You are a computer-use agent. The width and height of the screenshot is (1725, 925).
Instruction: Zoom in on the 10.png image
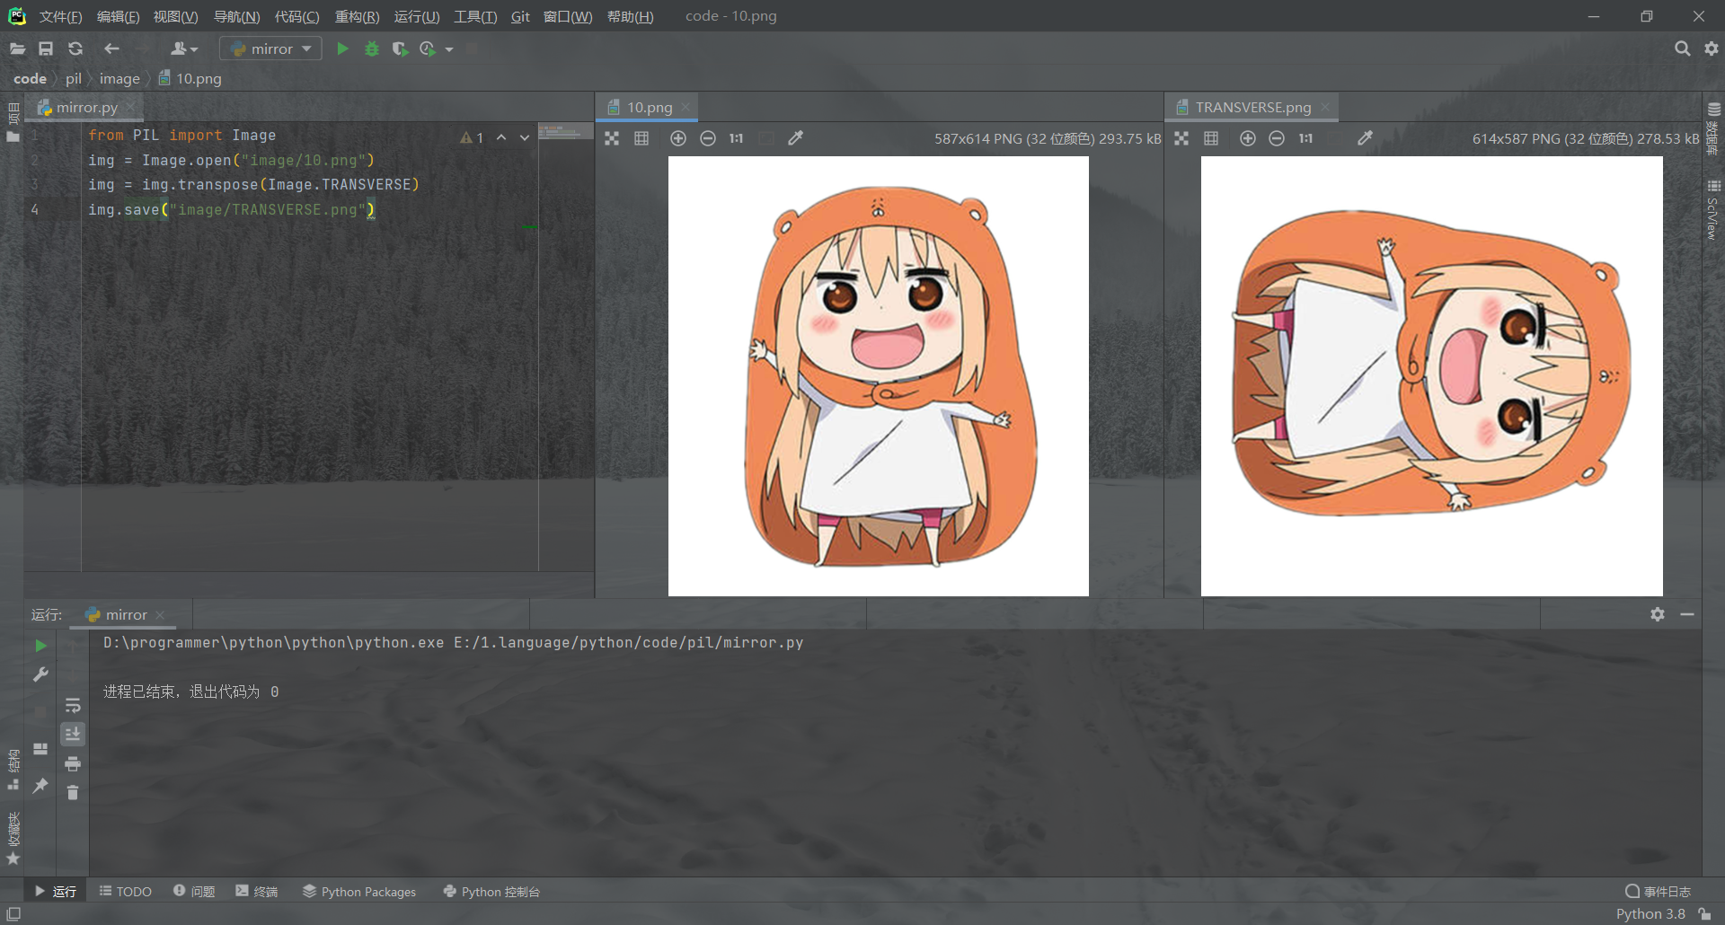(678, 138)
